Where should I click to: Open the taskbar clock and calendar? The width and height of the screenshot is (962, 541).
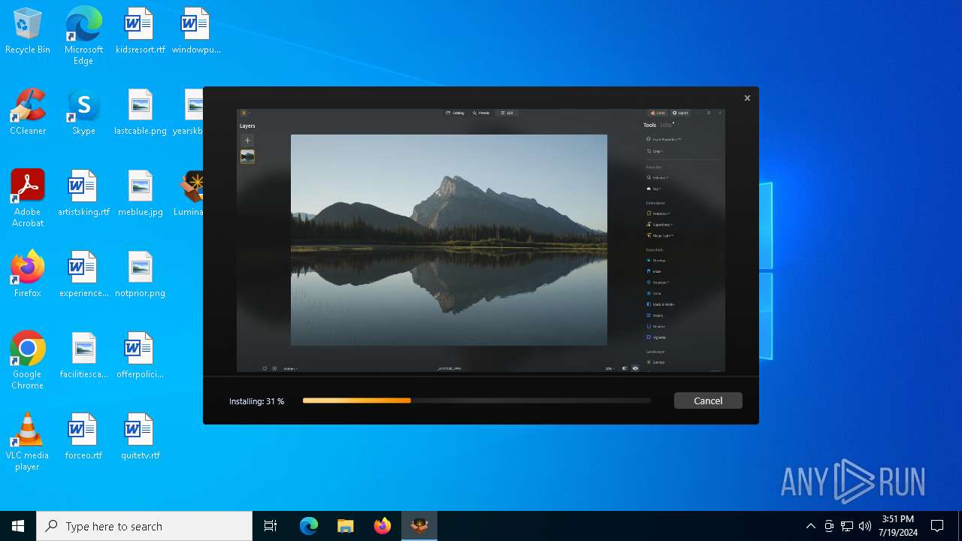(x=899, y=526)
